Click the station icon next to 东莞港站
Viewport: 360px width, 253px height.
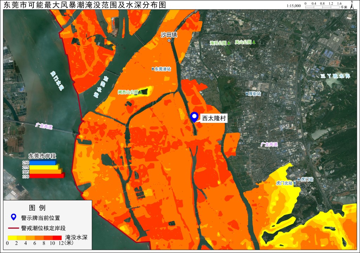pos(153,69)
